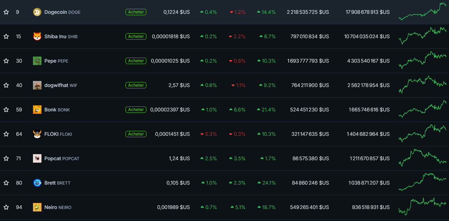Click the Shiba Inu coin icon
Viewport: 449px width, 221px height.
[37, 36]
